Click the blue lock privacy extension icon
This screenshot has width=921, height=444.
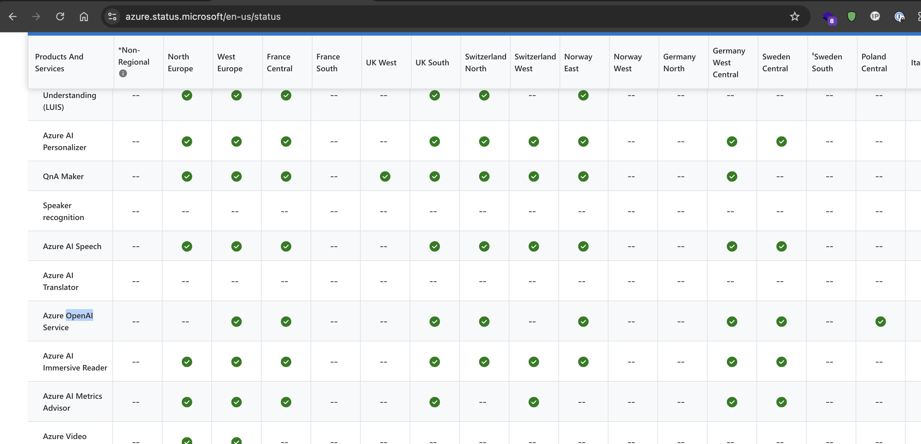(x=900, y=16)
